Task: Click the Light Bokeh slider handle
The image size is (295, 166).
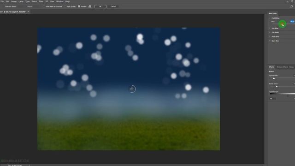Action: click(274, 78)
